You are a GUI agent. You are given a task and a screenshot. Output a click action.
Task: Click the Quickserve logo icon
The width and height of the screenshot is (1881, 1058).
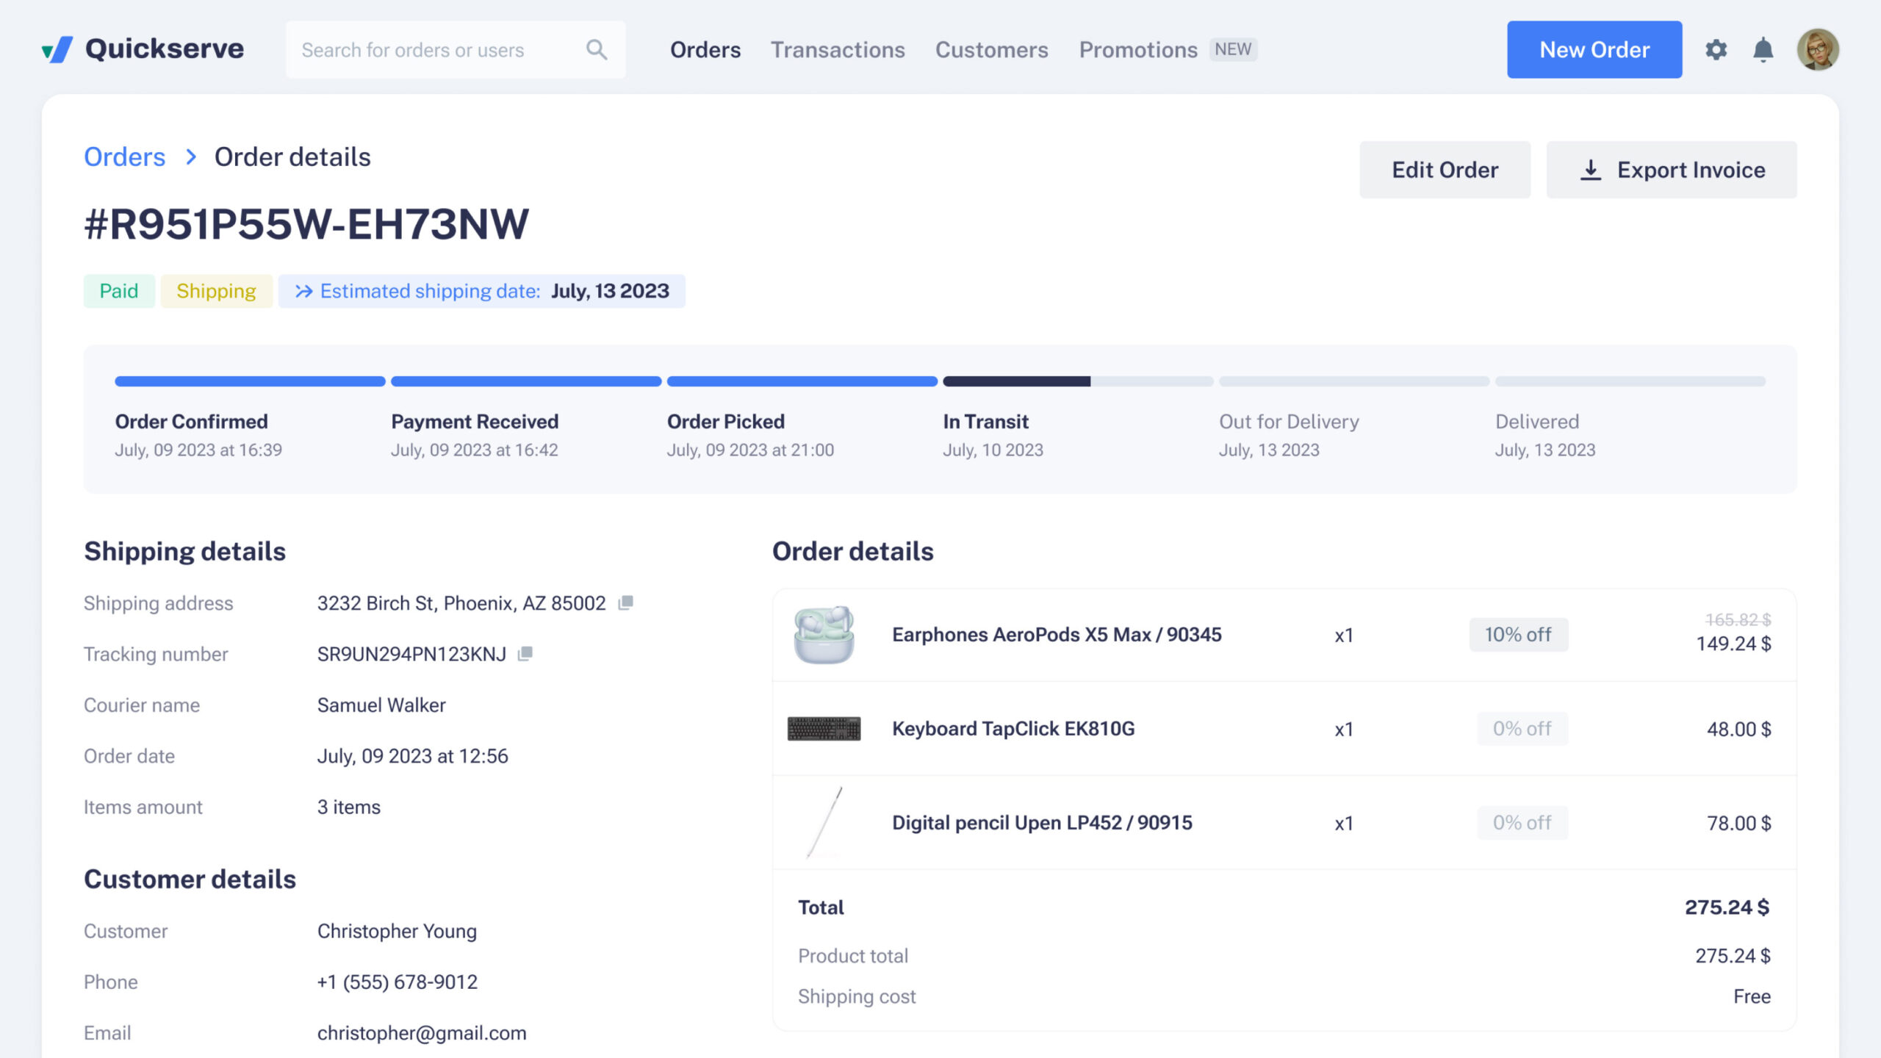[x=57, y=49]
